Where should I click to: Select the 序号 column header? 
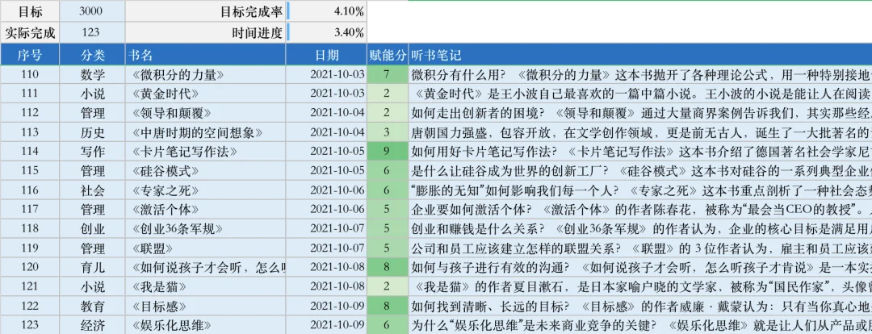[30, 55]
